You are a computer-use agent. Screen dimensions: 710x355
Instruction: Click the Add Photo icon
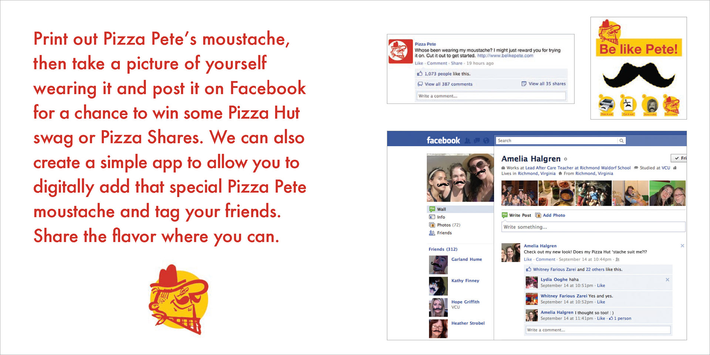tap(538, 215)
